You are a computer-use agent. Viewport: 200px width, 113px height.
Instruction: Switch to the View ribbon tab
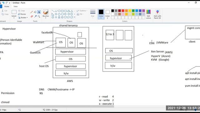16,6
